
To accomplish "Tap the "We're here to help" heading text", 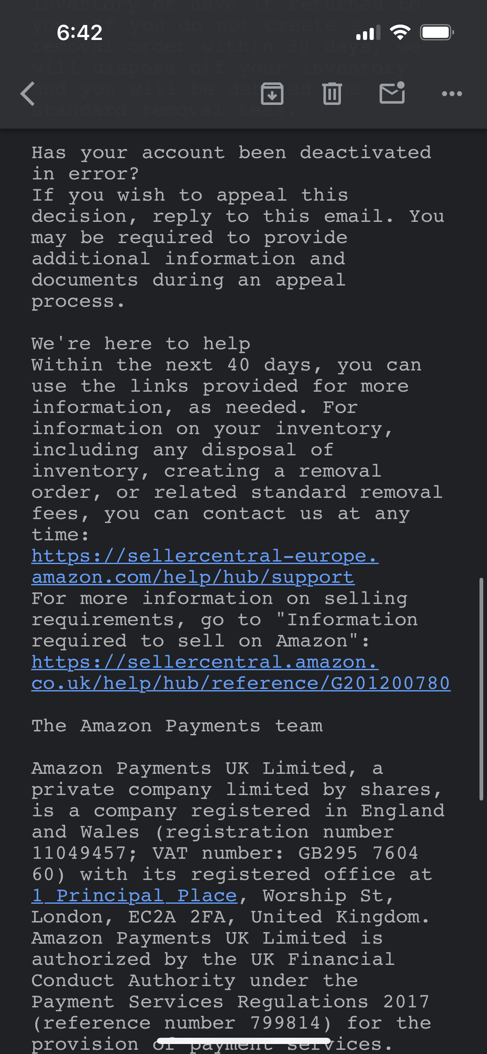I will pyautogui.click(x=141, y=344).
